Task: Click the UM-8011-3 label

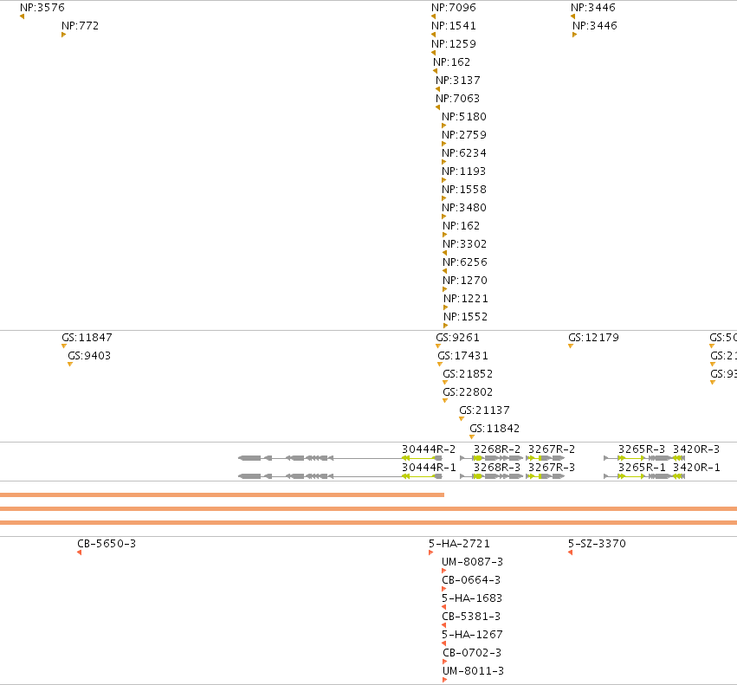Action: pyautogui.click(x=474, y=671)
